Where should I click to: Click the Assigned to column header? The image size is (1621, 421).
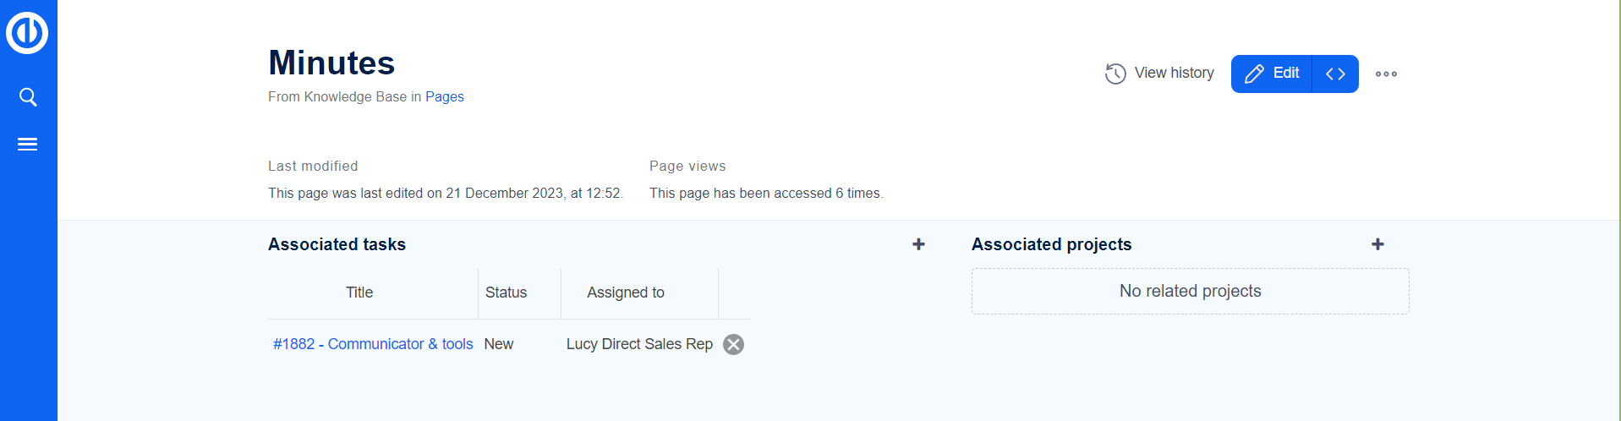[x=626, y=293]
